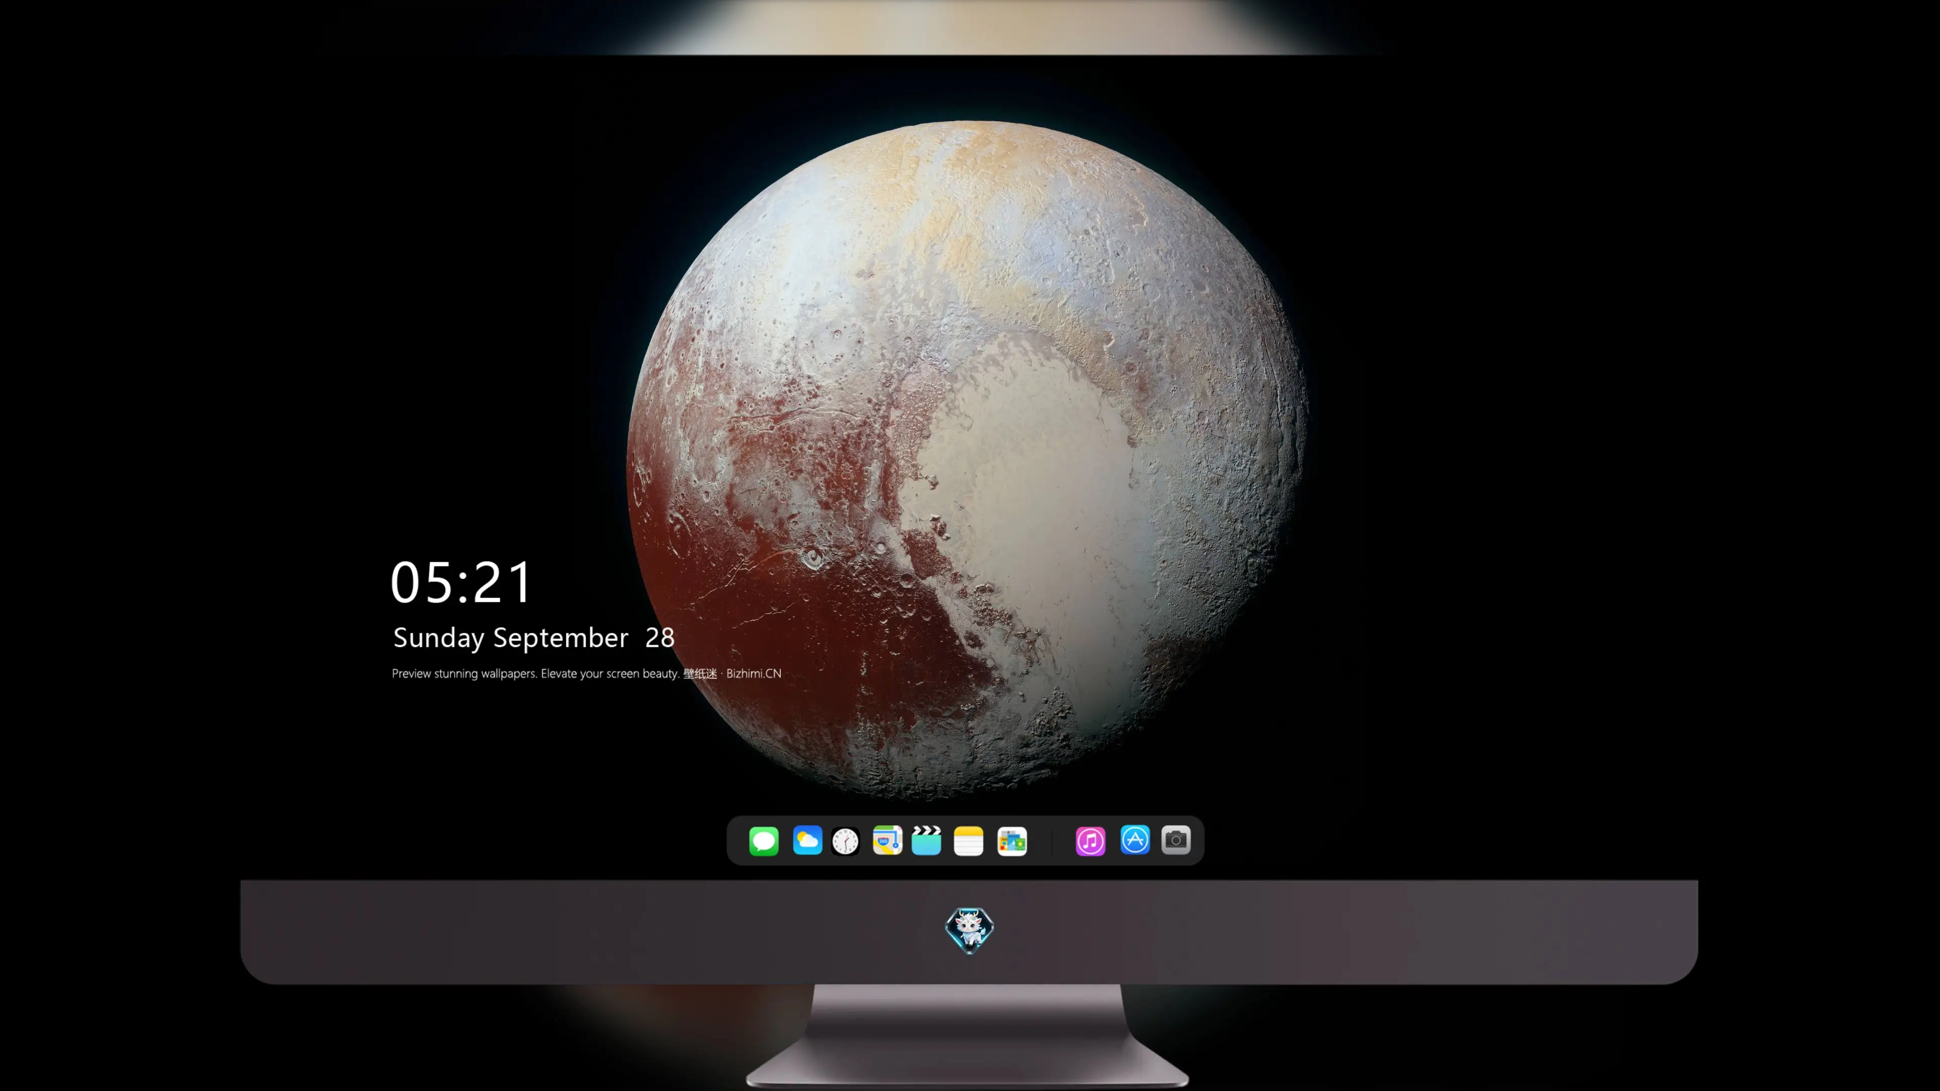Viewport: 1940px width, 1091px height.
Task: Open the Clock app in the dock
Action: pyautogui.click(x=846, y=841)
